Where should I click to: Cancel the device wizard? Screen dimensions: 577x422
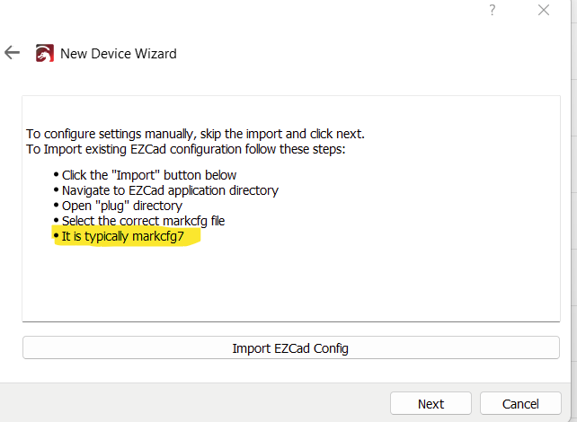tap(520, 404)
